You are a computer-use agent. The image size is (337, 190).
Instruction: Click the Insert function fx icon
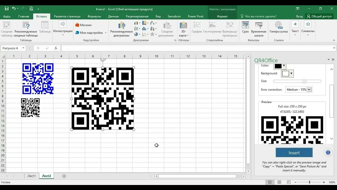pyautogui.click(x=56, y=48)
